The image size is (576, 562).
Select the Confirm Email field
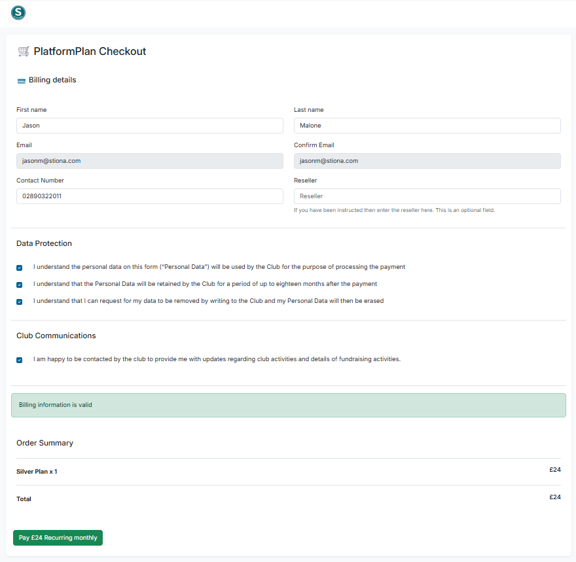427,160
